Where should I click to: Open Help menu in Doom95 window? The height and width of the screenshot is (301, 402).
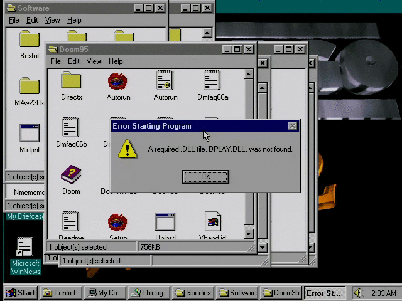(x=116, y=61)
